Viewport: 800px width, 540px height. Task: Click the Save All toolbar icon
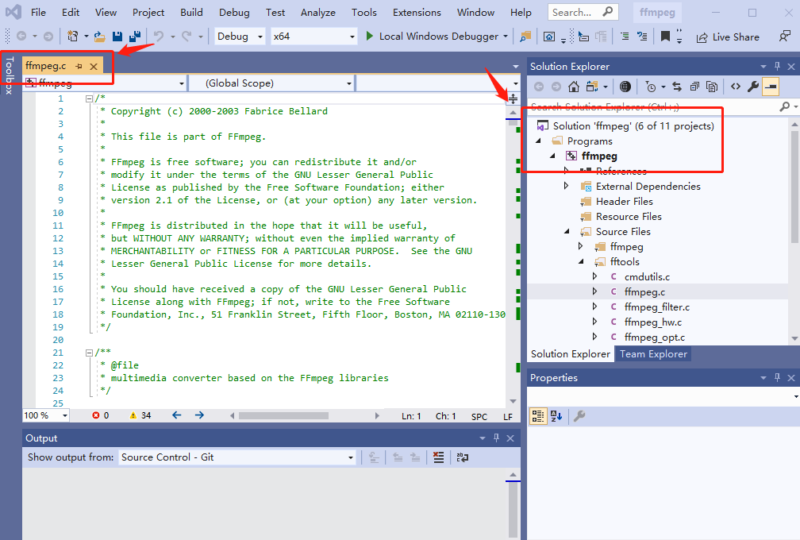[134, 37]
